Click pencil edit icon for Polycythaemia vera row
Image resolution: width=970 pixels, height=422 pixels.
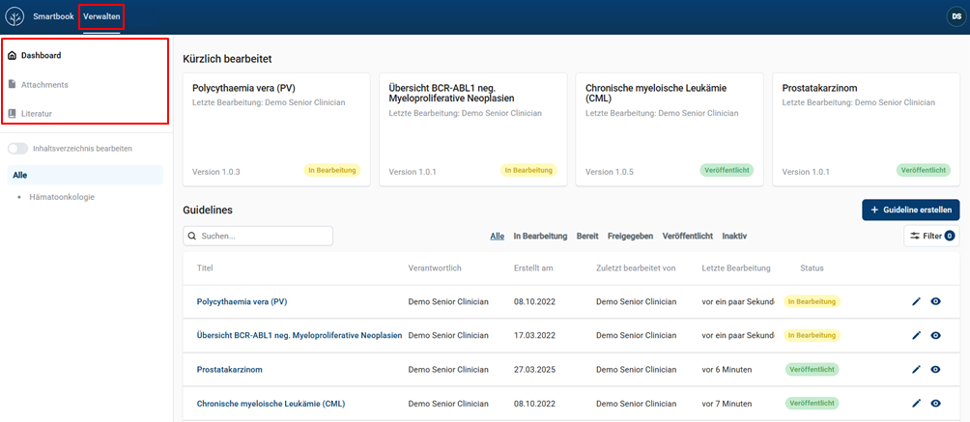tap(917, 301)
